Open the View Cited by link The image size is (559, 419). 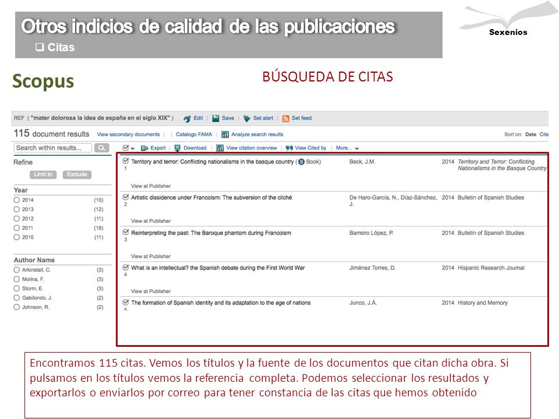tap(310, 148)
